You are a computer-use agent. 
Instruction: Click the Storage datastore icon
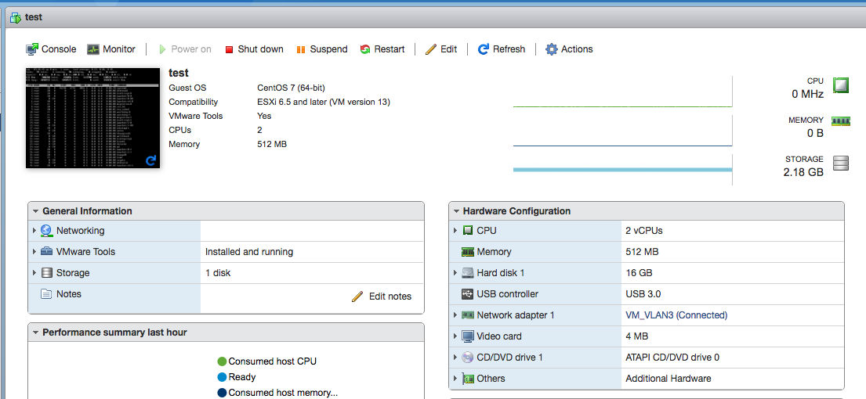click(x=46, y=273)
